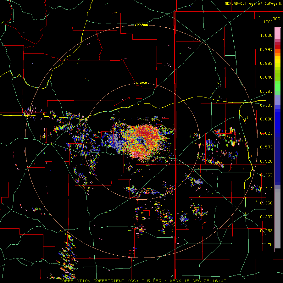Click the red segment of the color bar
Screen dimensions: 283x283
(x=278, y=47)
